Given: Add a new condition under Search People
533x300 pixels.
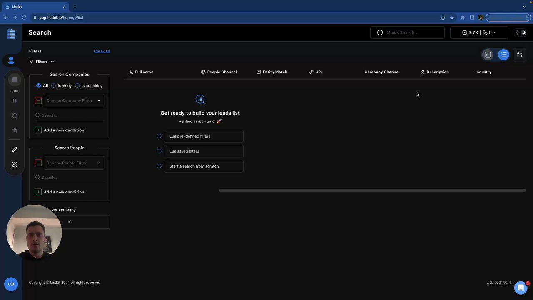Looking at the screenshot, I should click(x=60, y=192).
